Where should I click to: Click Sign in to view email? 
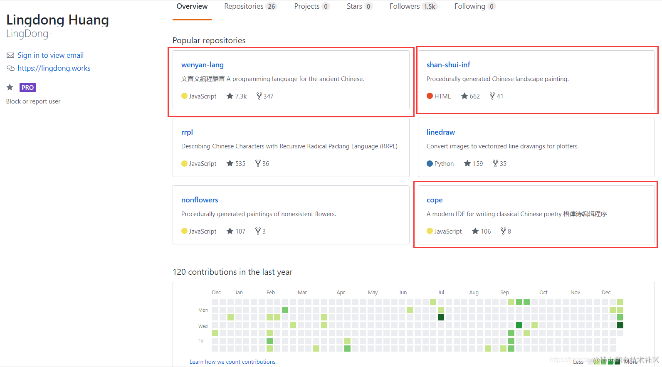click(50, 55)
